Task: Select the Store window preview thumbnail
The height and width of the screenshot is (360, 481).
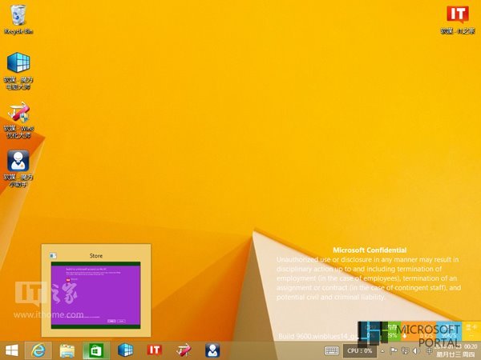Action: tap(95, 295)
